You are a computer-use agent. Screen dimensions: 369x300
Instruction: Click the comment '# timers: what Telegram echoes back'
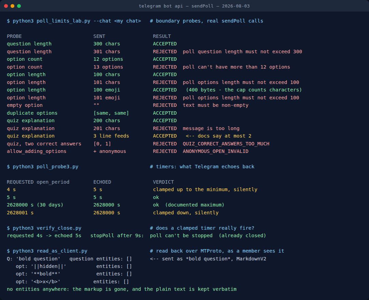coord(202,167)
